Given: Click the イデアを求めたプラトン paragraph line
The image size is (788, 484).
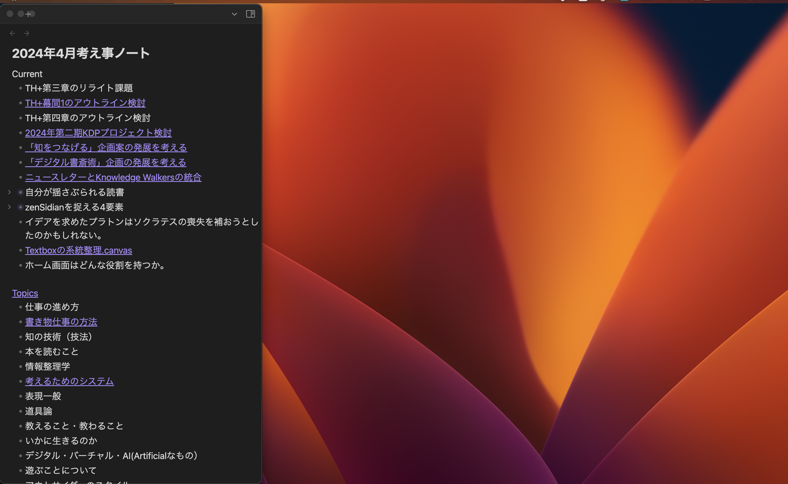Looking at the screenshot, I should pyautogui.click(x=142, y=229).
